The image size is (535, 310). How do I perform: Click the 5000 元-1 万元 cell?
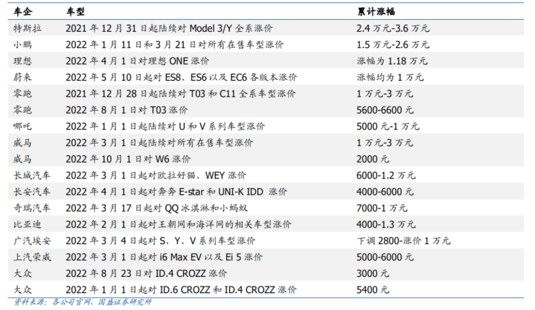pos(388,126)
